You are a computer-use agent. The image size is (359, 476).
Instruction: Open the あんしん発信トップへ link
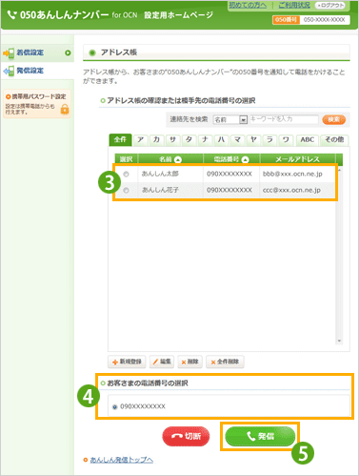pos(122,460)
